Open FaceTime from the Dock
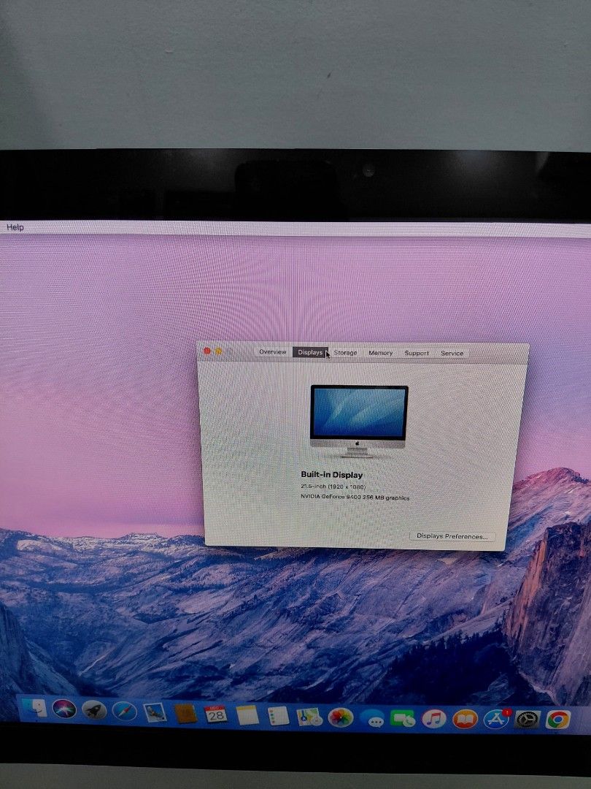 [x=403, y=719]
